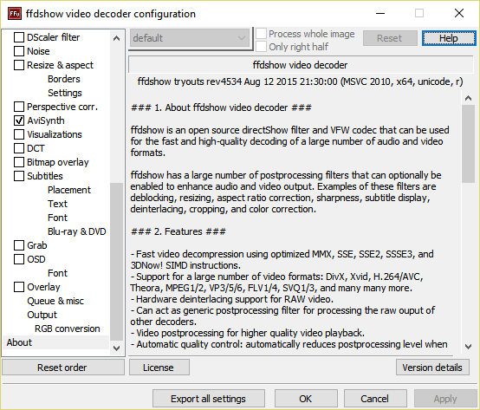Open the default preset dropdown

click(190, 38)
